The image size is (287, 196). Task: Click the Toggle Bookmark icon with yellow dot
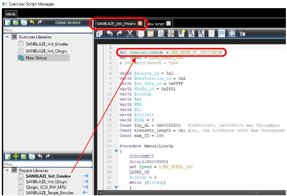181,34
